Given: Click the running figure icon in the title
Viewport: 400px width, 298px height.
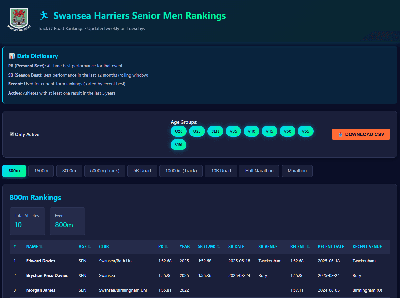Looking at the screenshot, I should pyautogui.click(x=44, y=15).
